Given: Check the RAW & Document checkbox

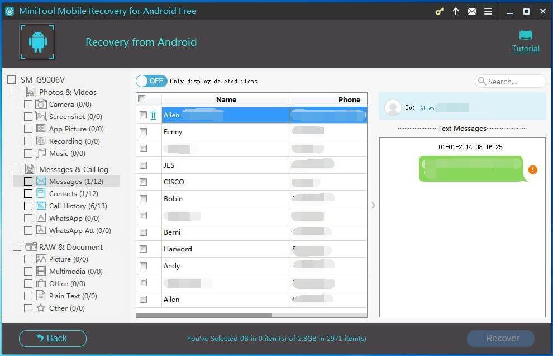Looking at the screenshot, I should click(x=17, y=246).
